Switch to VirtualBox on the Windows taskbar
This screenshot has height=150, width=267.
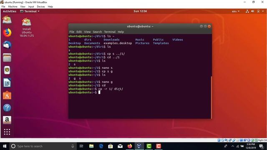coord(139,146)
